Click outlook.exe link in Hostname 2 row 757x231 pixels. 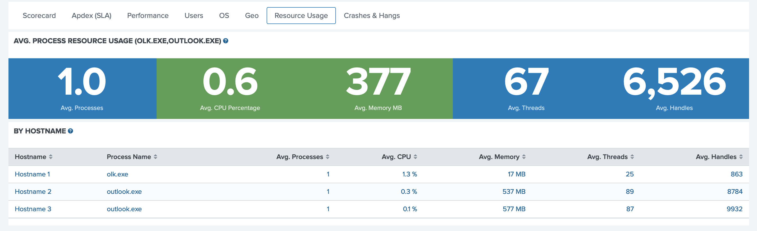tap(124, 192)
